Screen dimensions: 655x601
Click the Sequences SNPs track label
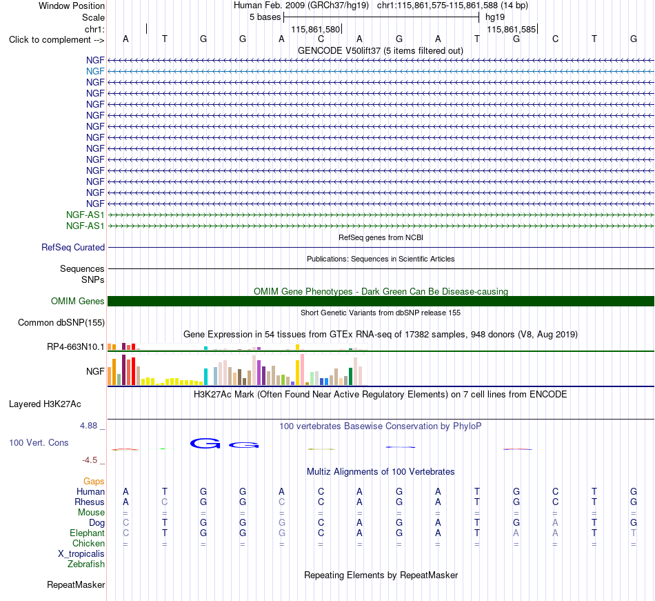pyautogui.click(x=82, y=274)
